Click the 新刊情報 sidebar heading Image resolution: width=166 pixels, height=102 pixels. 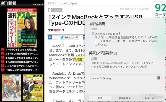pyautogui.click(x=9, y=3)
